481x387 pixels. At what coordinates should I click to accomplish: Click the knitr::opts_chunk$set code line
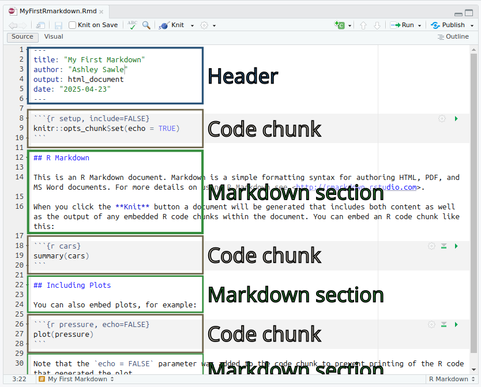[x=107, y=128]
